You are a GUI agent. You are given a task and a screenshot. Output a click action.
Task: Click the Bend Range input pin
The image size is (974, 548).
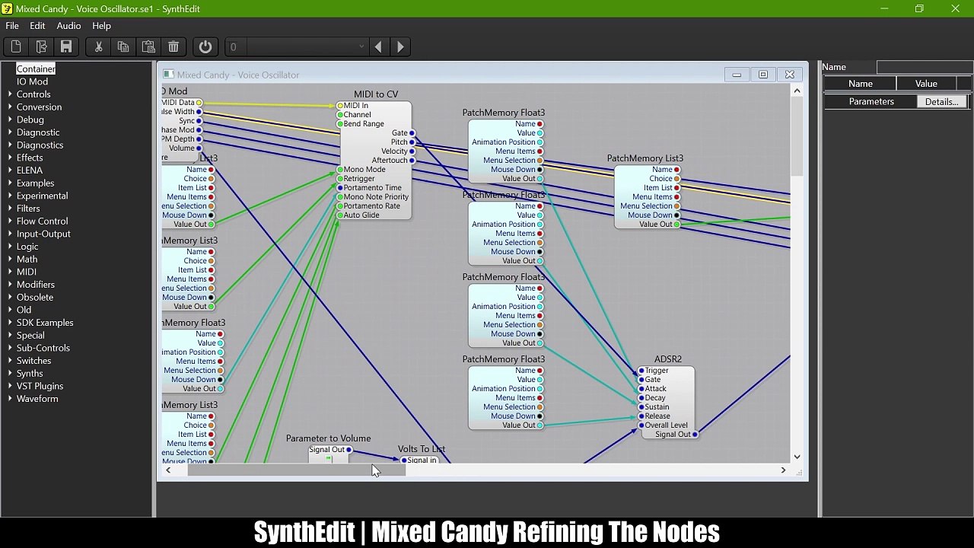[x=340, y=124]
